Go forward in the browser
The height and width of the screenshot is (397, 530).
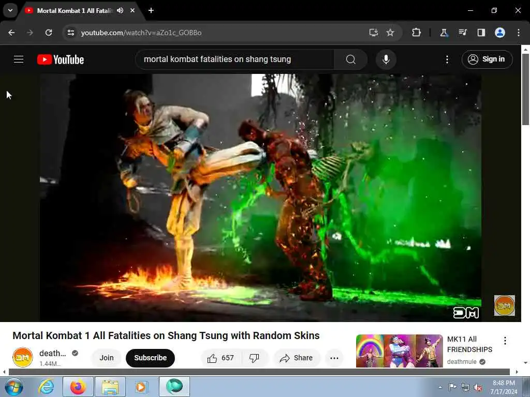click(30, 33)
